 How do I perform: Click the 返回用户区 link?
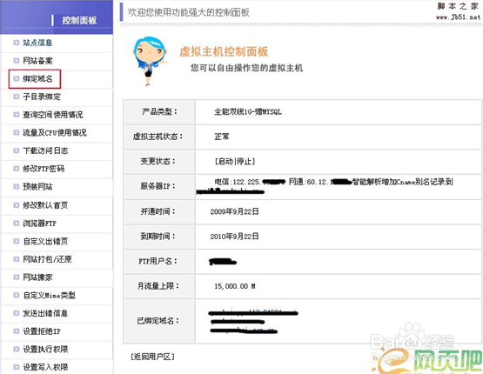[152, 357]
